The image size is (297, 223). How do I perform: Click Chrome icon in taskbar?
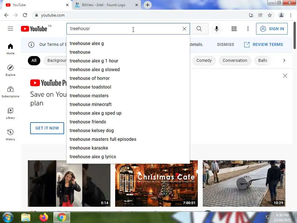(x=62, y=217)
